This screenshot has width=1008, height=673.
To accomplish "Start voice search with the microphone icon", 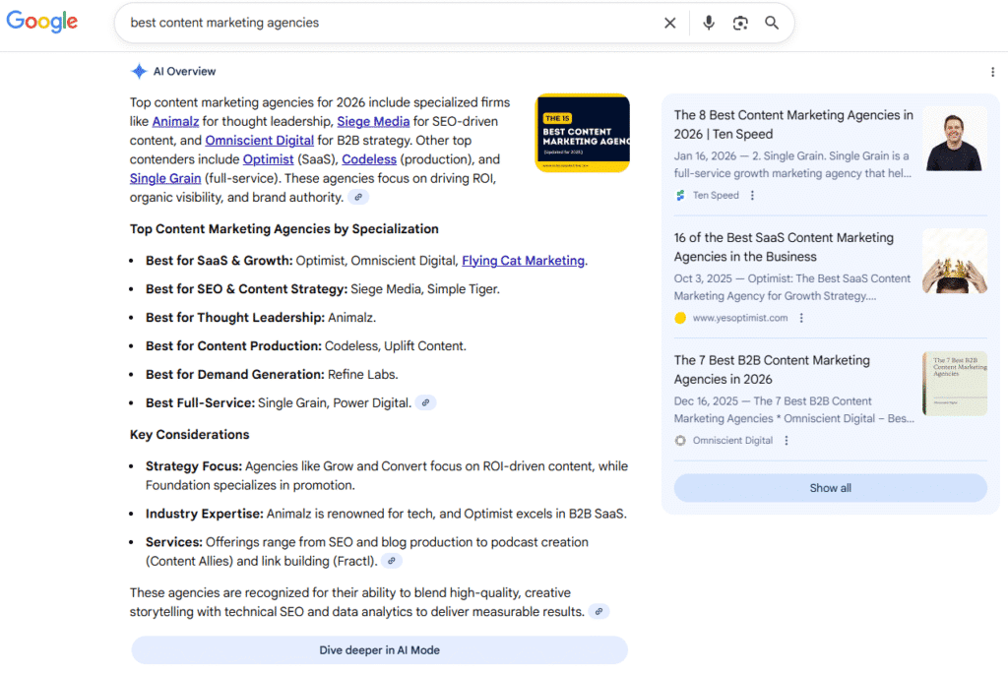I will tap(709, 23).
